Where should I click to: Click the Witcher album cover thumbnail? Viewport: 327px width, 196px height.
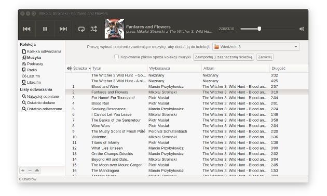click(x=114, y=29)
